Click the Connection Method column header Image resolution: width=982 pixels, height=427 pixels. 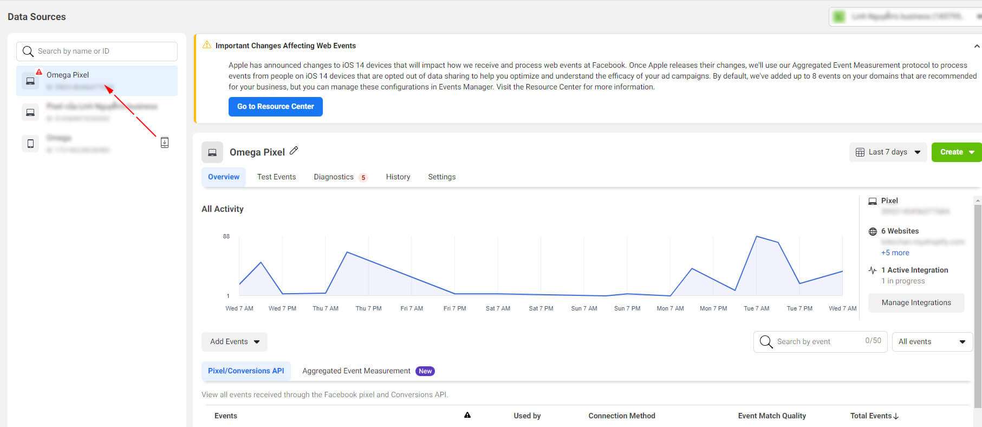coord(622,416)
